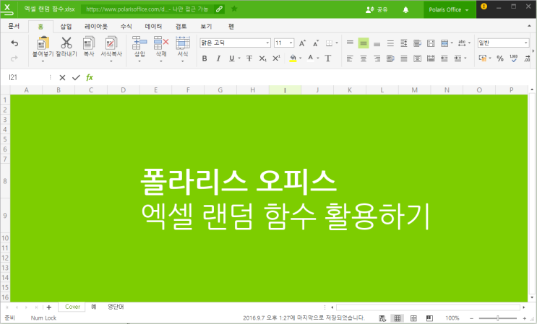Click the cell Format (서식) icon
The image size is (537, 324).
click(183, 43)
